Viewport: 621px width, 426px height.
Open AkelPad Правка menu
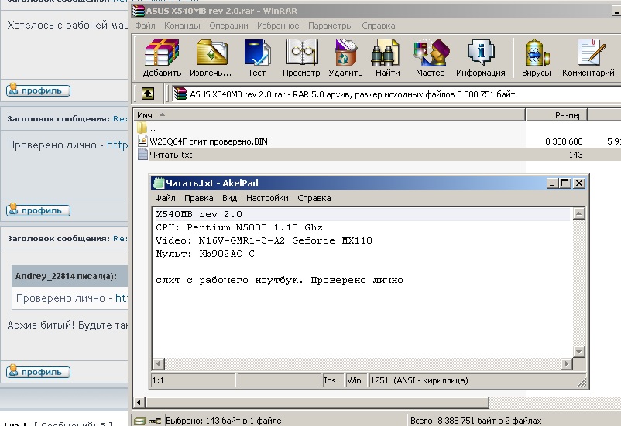(x=199, y=198)
